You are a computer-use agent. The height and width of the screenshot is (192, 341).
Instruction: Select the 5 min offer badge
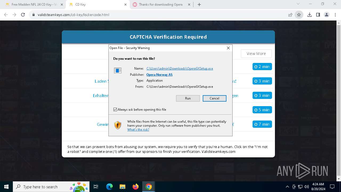(x=262, y=110)
